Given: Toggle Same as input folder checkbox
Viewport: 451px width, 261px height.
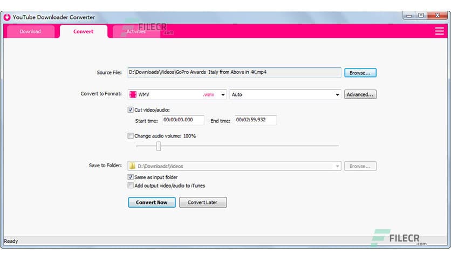Looking at the screenshot, I should 131,177.
